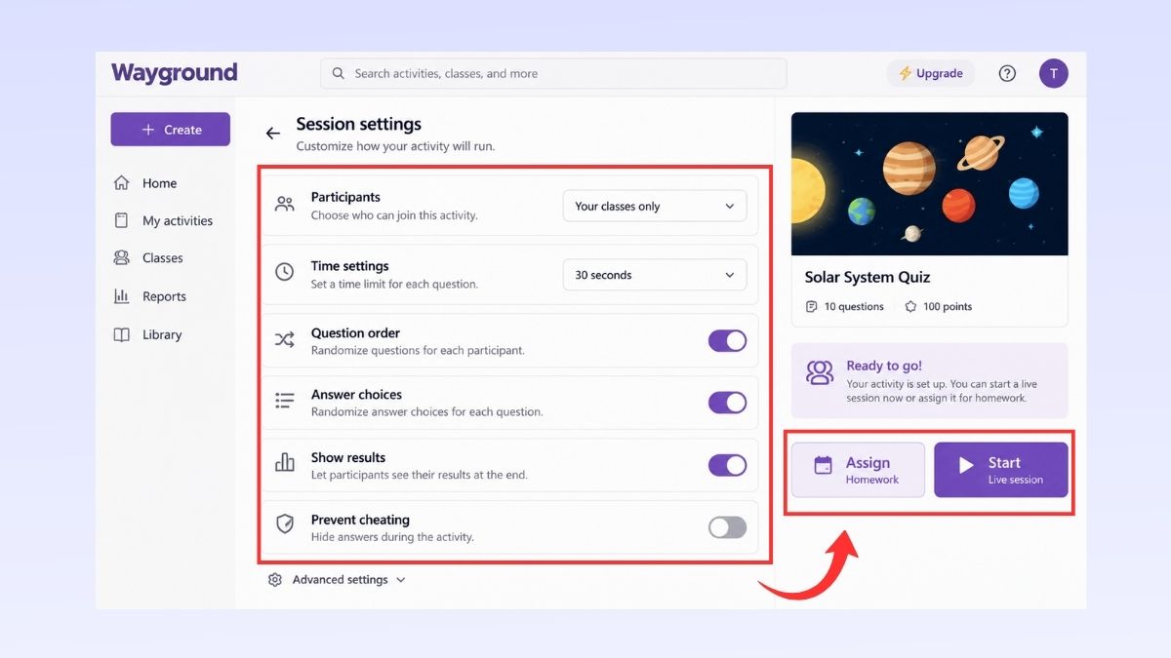This screenshot has width=1171, height=658.
Task: Click the Solar System Quiz title
Action: (x=868, y=277)
